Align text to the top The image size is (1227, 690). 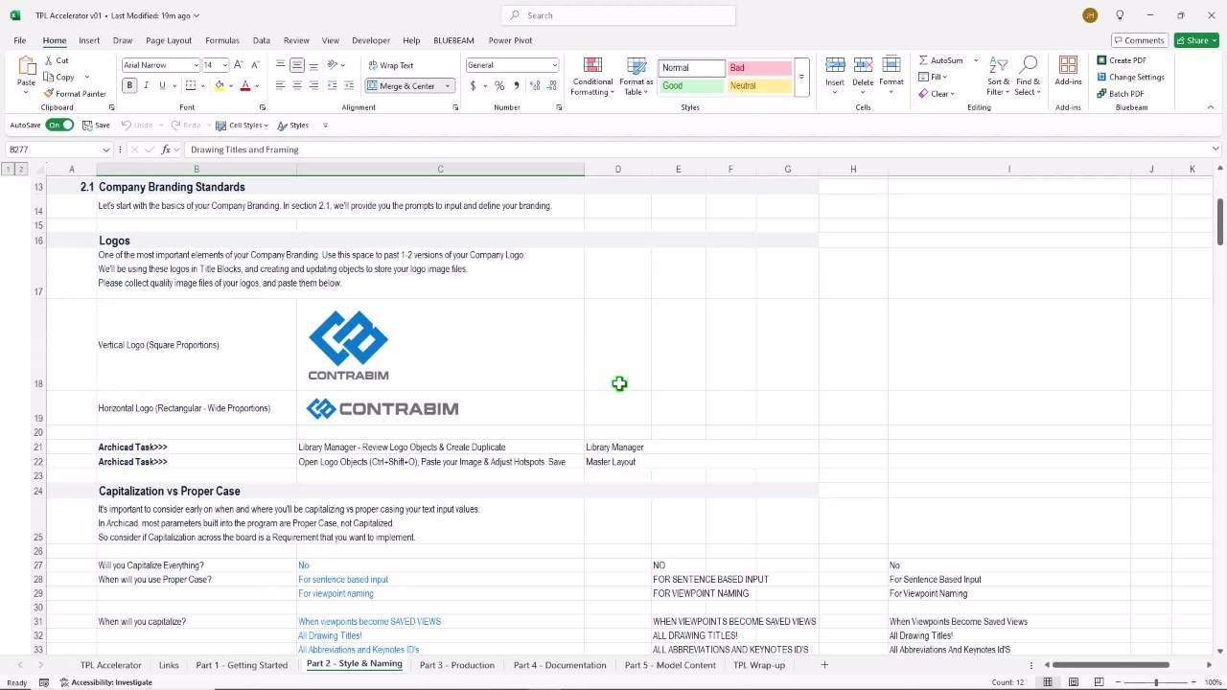click(280, 65)
